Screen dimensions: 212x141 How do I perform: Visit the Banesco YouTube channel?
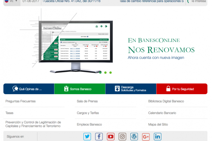pos(111,136)
